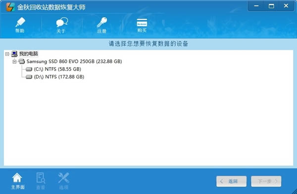This screenshot has width=297, height=194.
Task: Click the 下一步 next button
Action: tap(266, 181)
